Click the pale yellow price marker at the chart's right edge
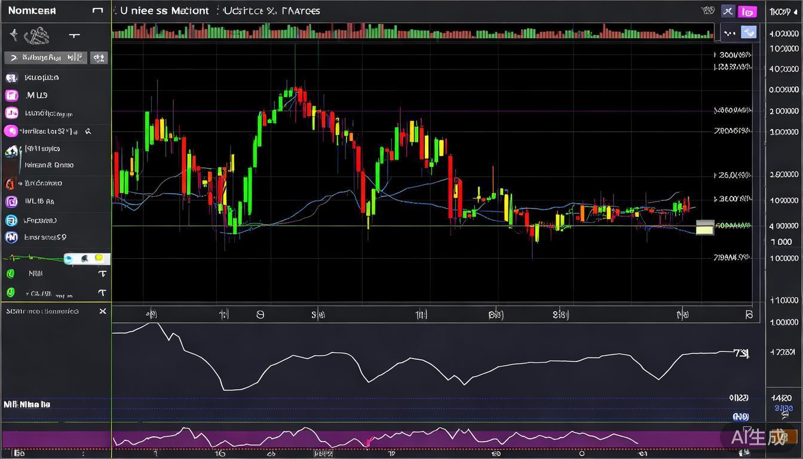This screenshot has height=459, width=803. click(x=705, y=227)
